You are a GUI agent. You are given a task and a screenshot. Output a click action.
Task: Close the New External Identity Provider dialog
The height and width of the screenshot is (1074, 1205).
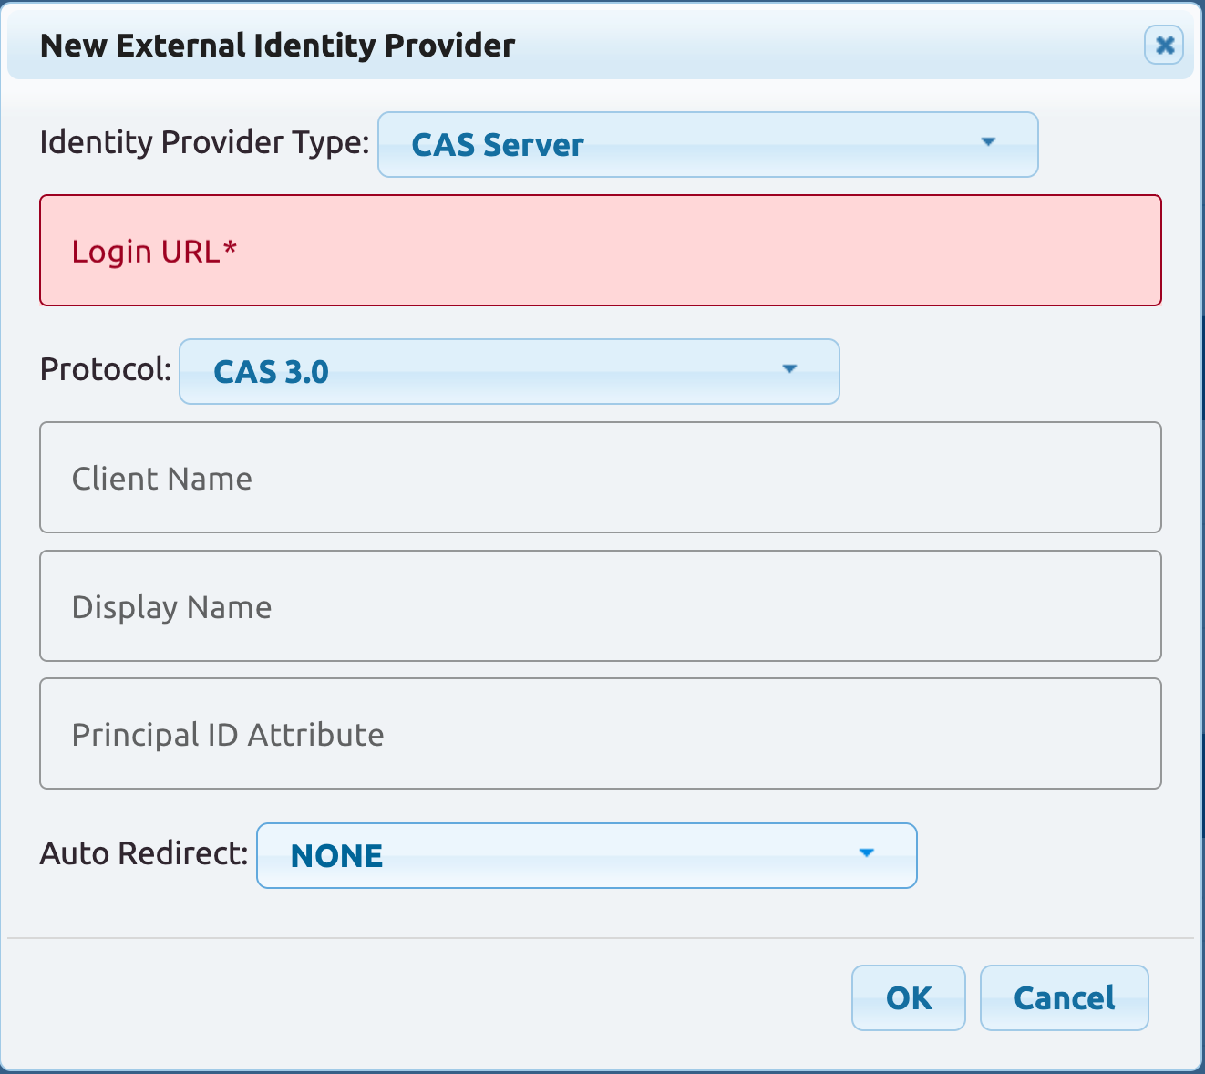(x=1164, y=46)
